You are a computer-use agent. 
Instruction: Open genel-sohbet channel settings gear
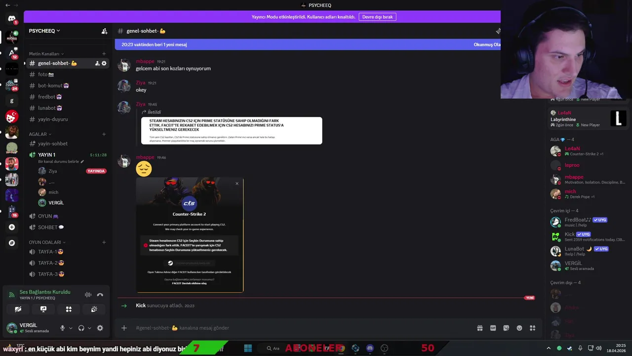point(104,63)
